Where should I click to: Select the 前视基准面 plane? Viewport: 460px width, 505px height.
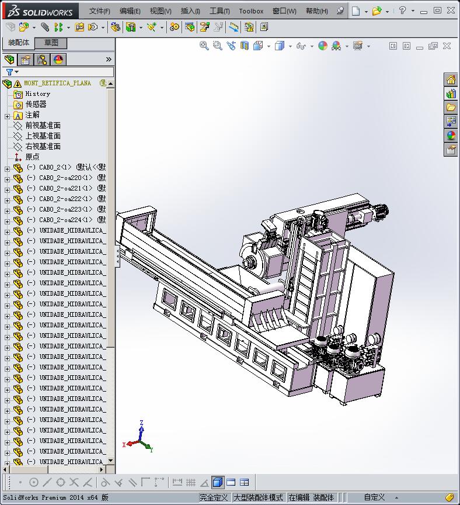point(43,125)
